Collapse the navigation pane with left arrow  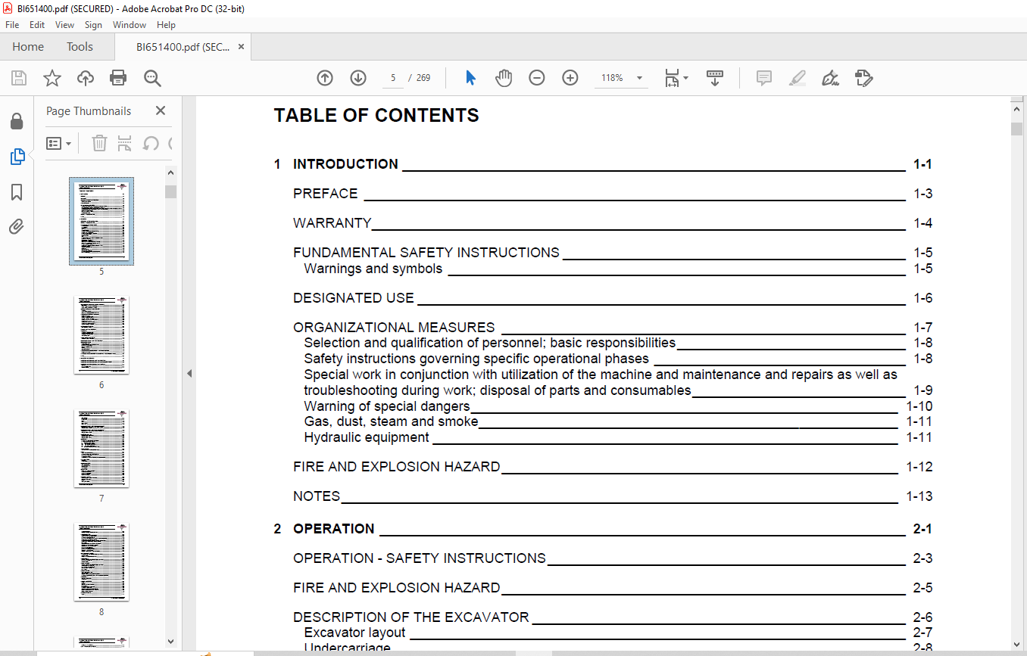pos(189,373)
